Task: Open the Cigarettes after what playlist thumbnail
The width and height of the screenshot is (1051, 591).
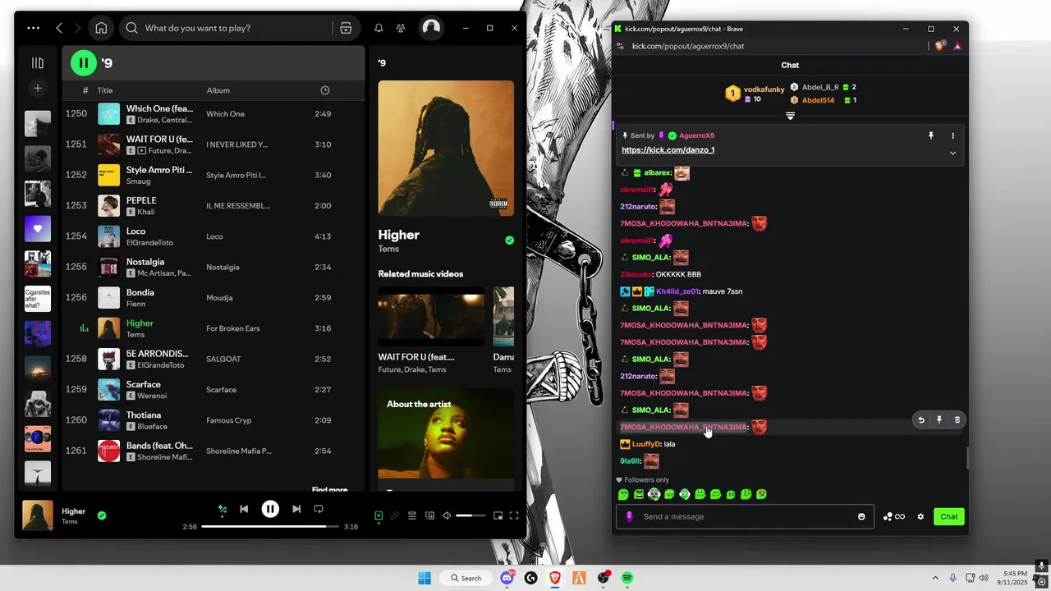Action: 38,299
